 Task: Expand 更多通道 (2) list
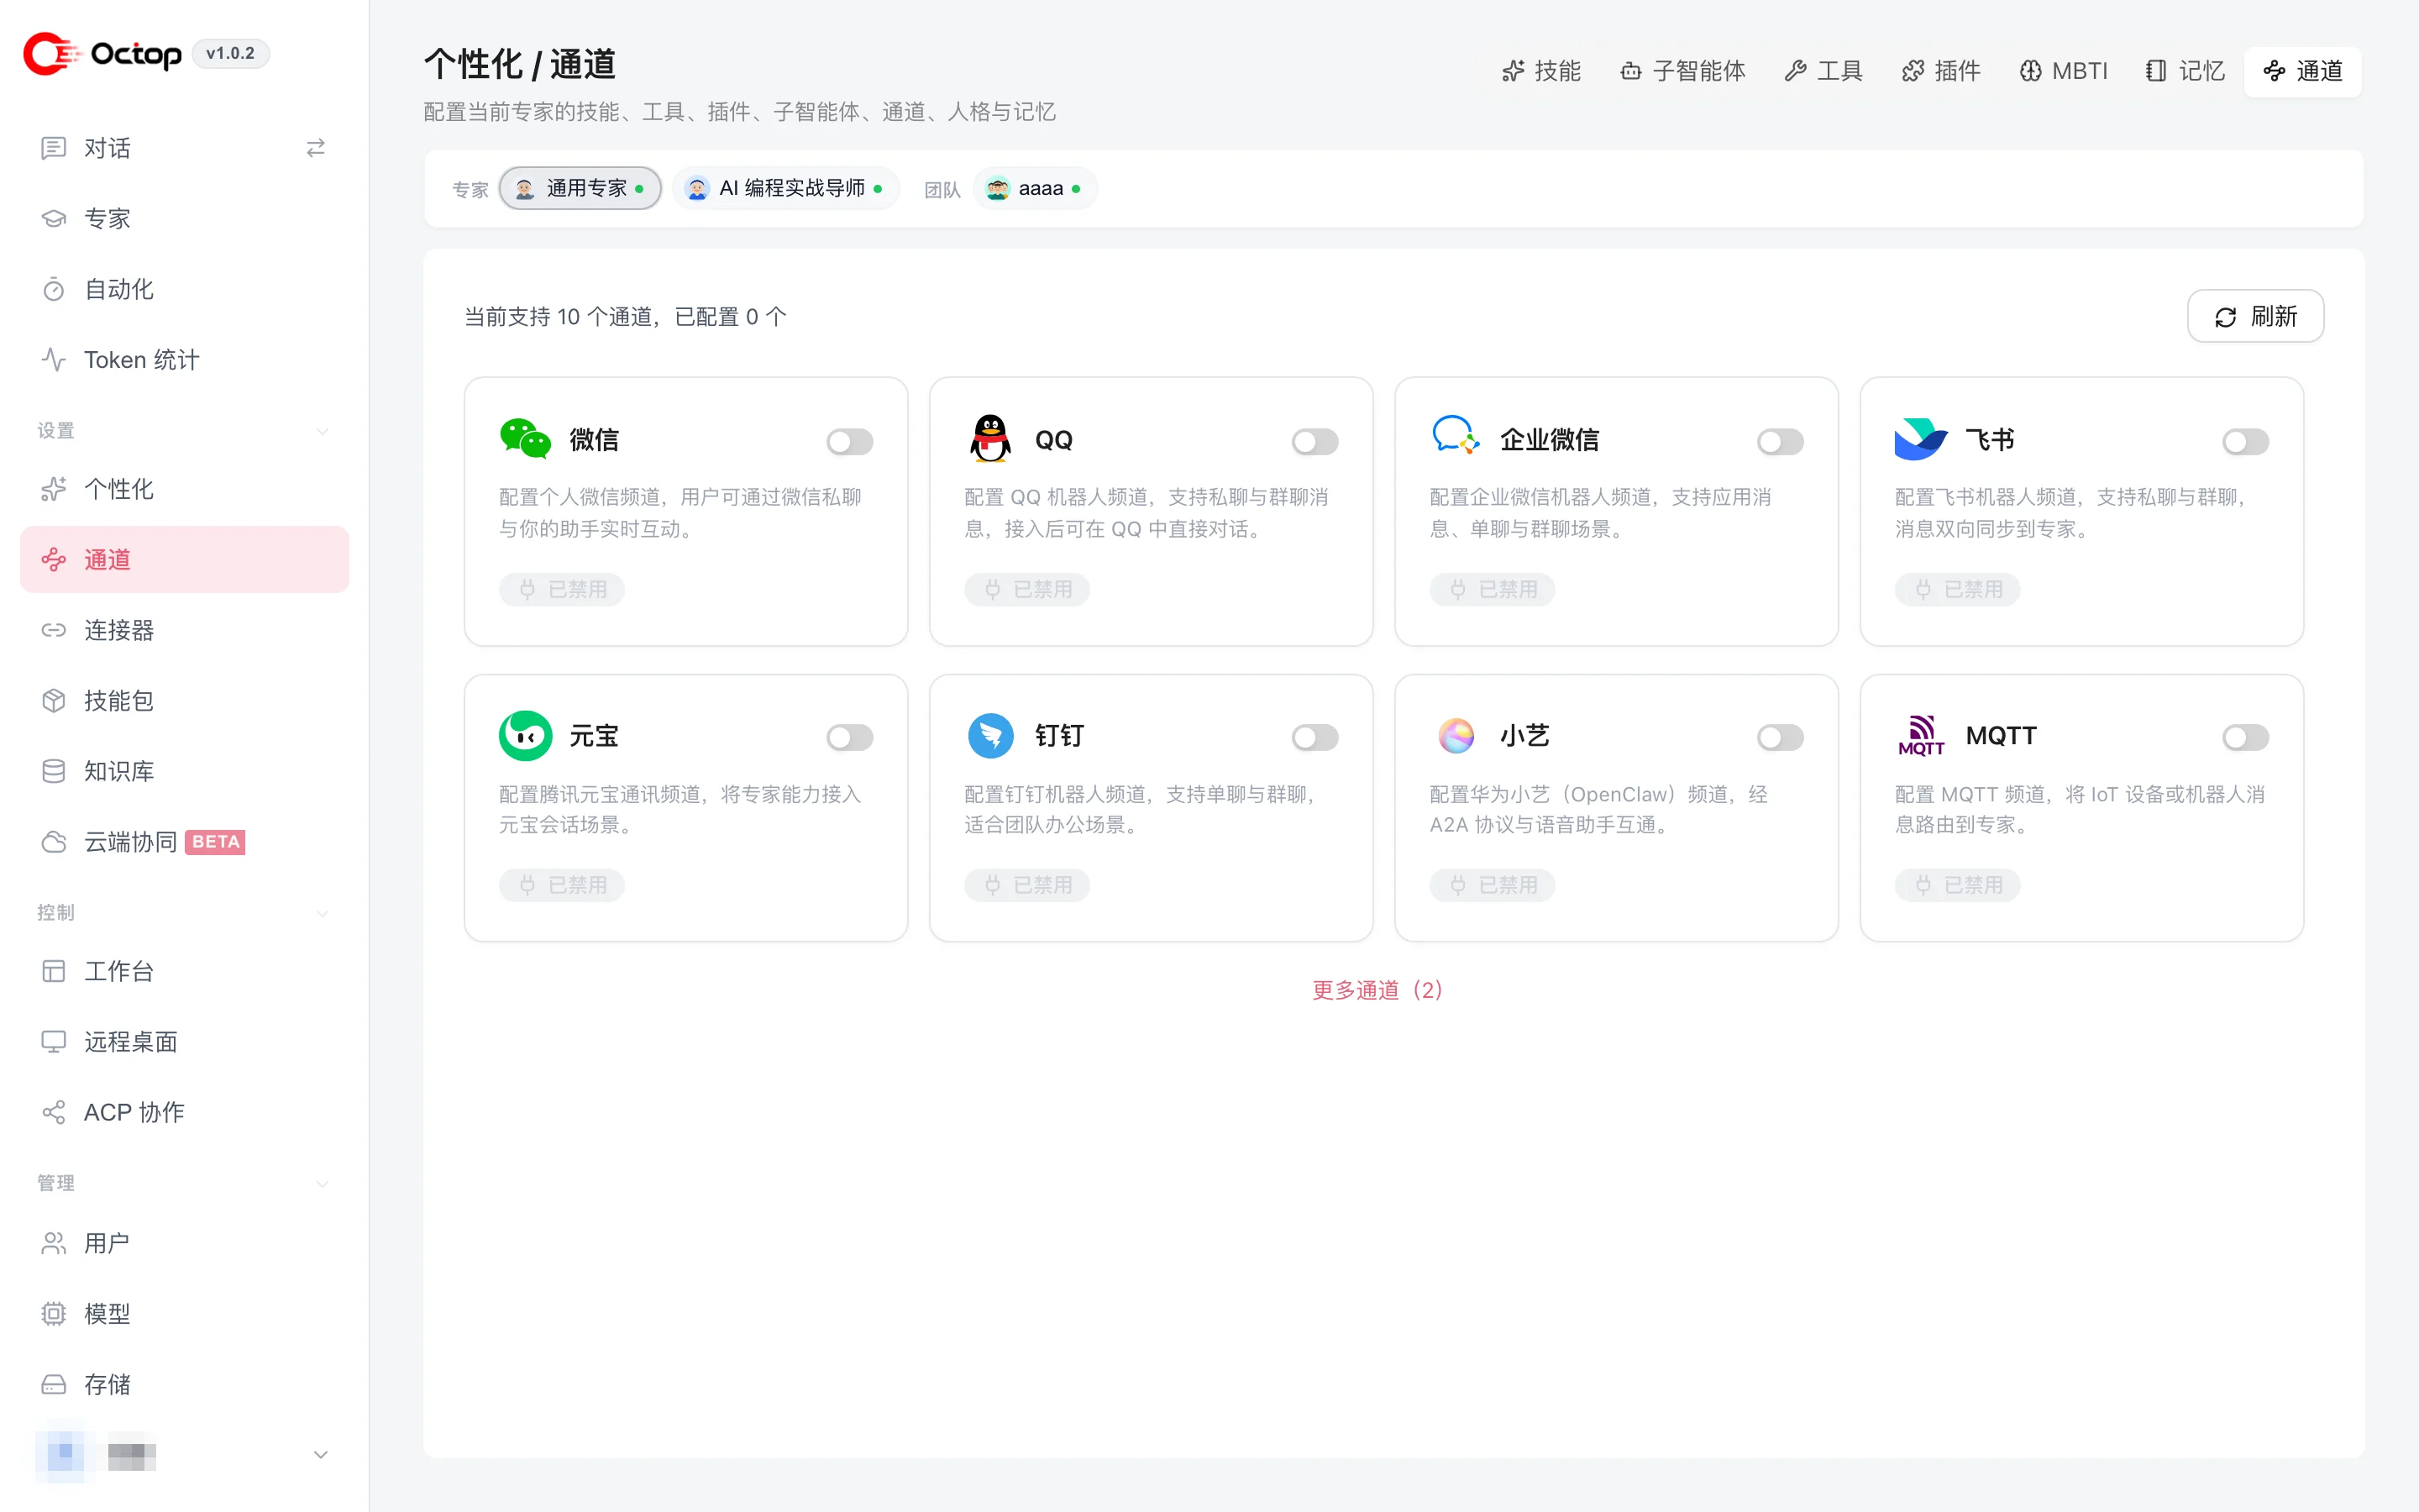[1377, 990]
